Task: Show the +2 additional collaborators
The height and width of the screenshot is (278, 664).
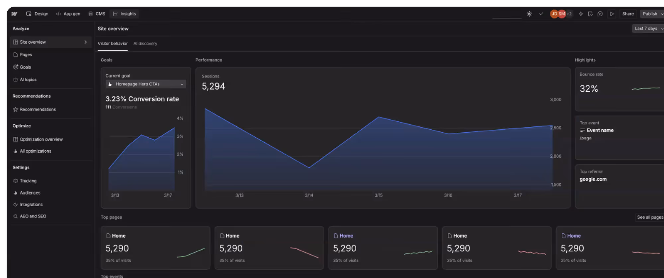Action: (x=569, y=14)
